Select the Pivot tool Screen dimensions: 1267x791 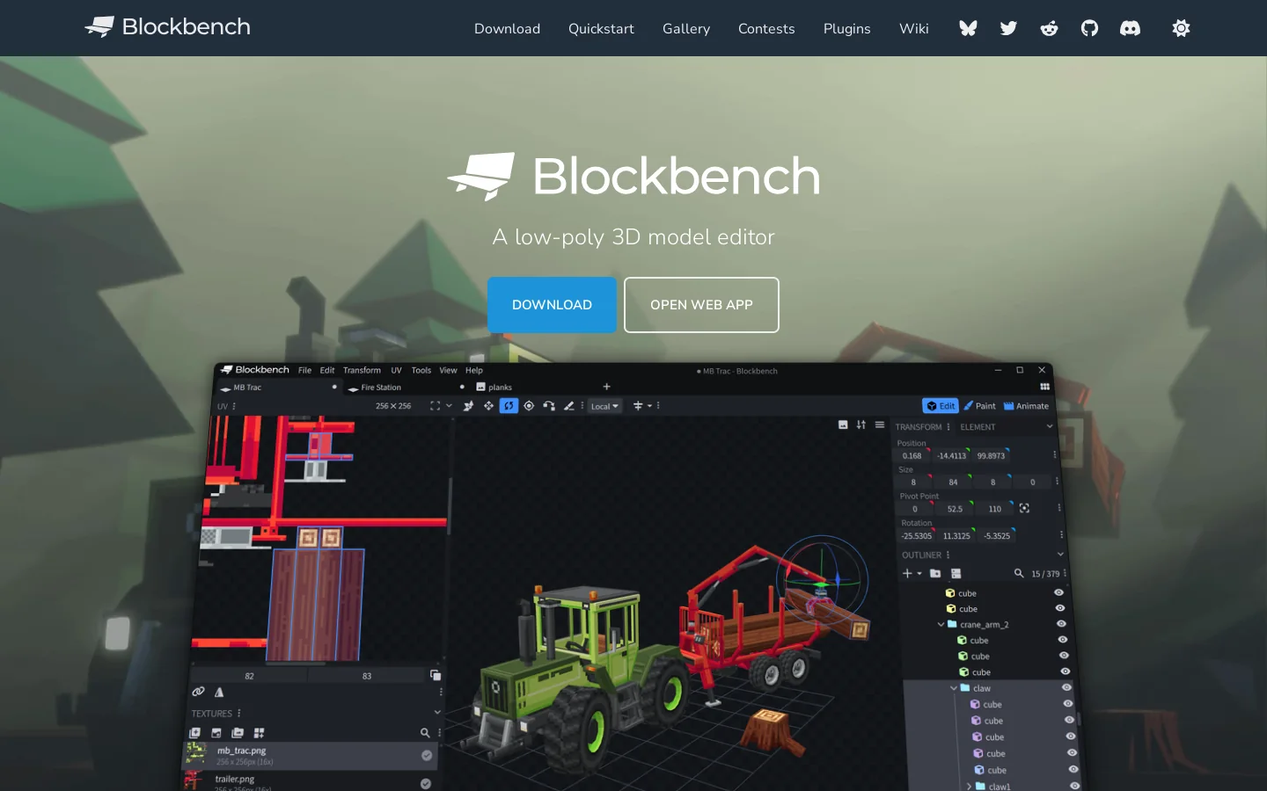coord(529,406)
